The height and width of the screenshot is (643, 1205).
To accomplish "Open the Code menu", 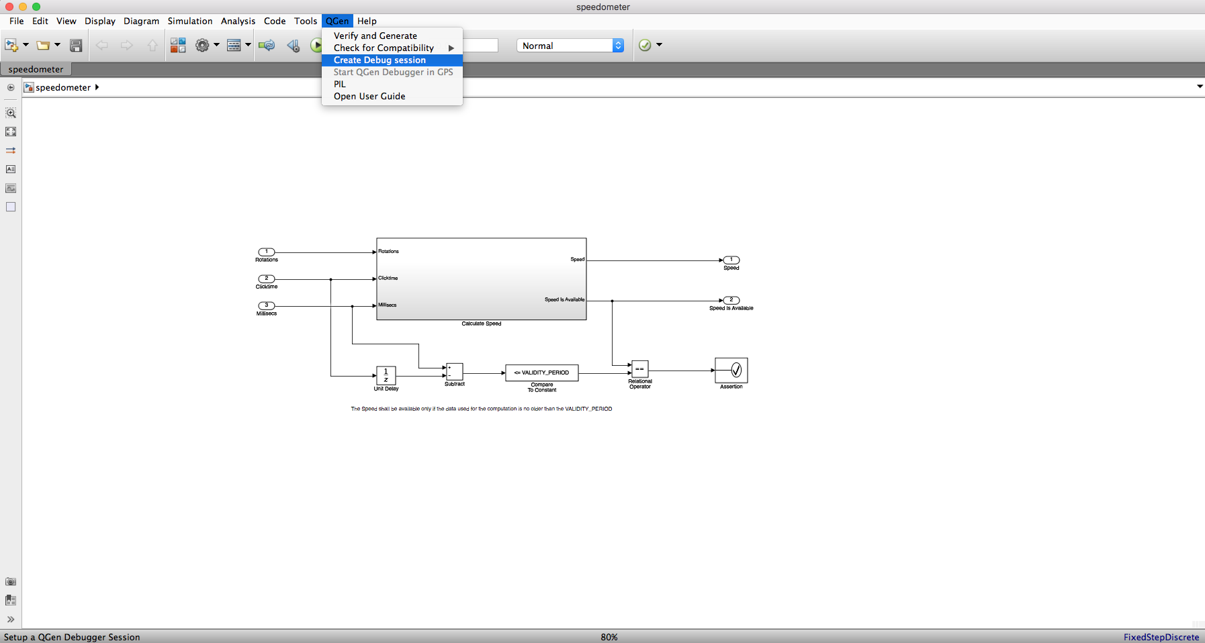I will point(275,21).
